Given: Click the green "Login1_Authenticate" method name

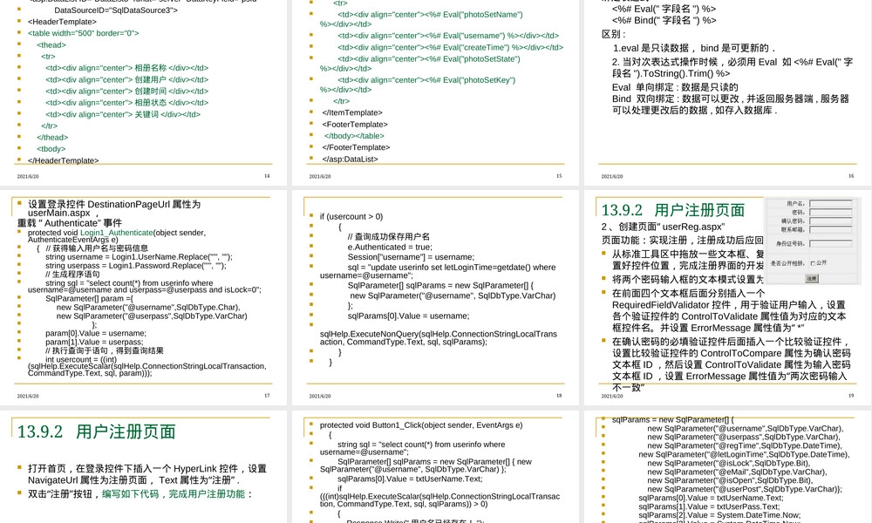Looking at the screenshot, I should (116, 233).
